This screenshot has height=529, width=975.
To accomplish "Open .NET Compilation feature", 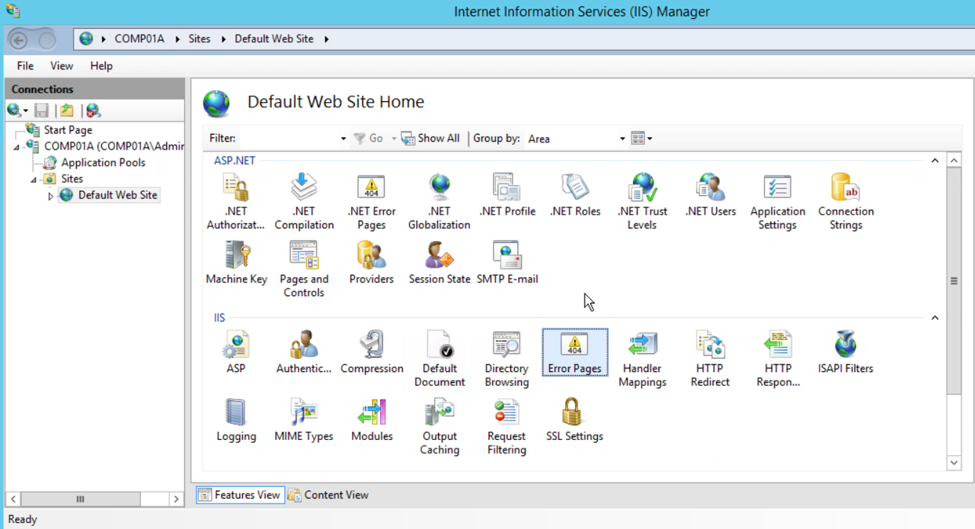I will pos(304,202).
